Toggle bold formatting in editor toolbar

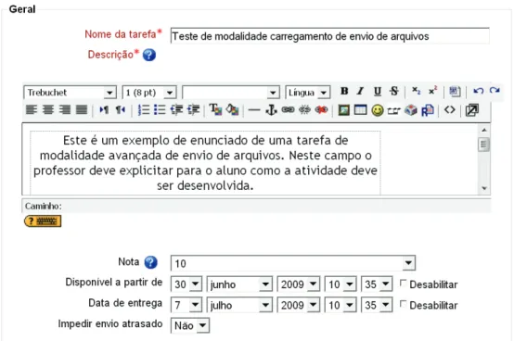344,92
